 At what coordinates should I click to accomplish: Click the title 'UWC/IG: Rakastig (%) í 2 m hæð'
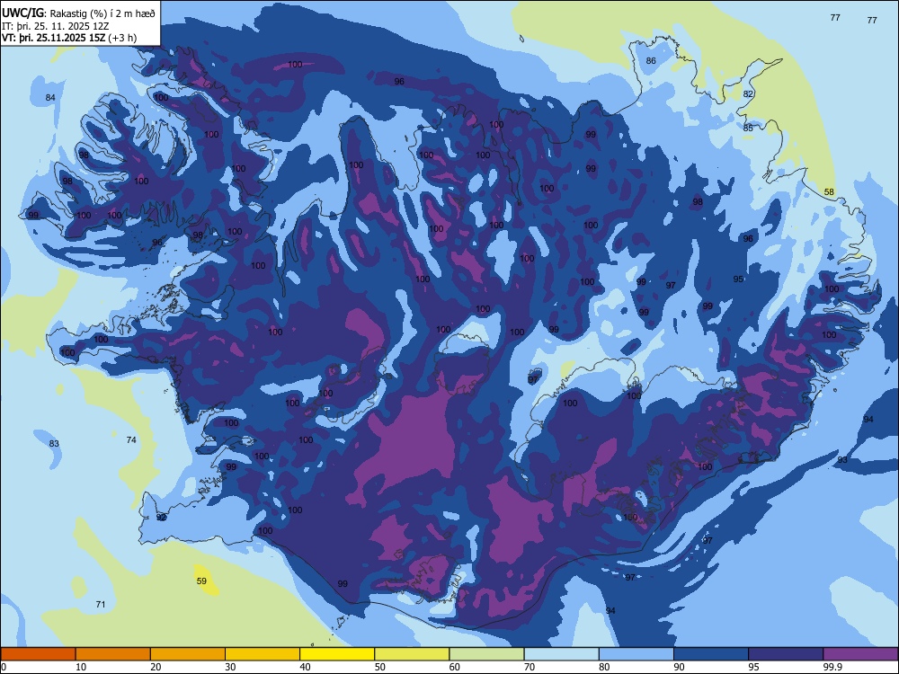click(x=78, y=13)
